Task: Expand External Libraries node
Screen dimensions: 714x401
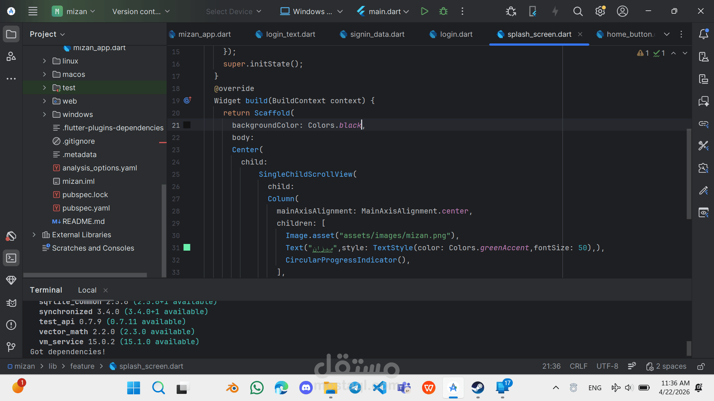Action: [34, 235]
